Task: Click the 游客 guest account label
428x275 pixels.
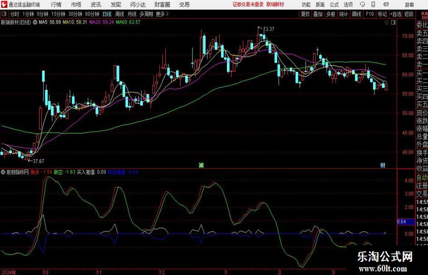Action: (x=409, y=5)
